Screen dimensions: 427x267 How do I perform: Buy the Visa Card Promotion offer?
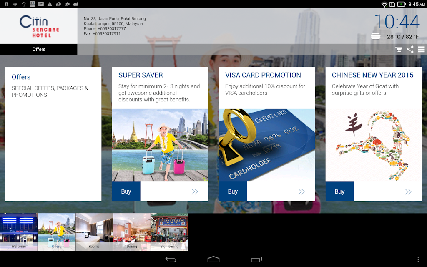click(233, 191)
